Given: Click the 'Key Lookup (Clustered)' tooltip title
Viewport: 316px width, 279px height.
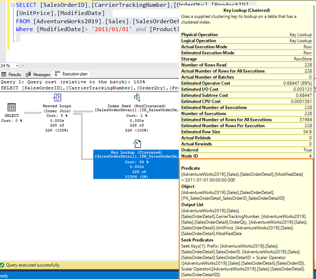Looking at the screenshot, I should [x=247, y=10].
